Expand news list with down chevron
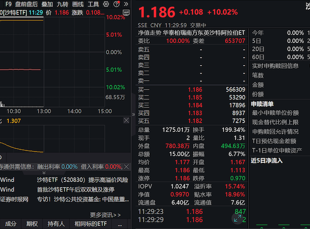Screen dimensions: 310x229 pos(44,173)
